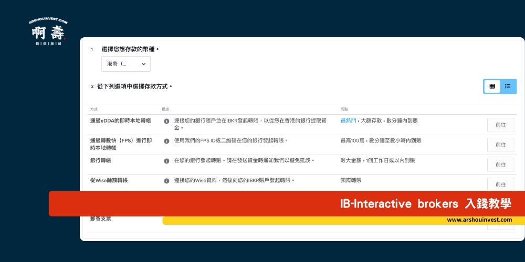Click the 啊壽 arshouinvest logo
The width and height of the screenshot is (525, 262).
(x=48, y=32)
